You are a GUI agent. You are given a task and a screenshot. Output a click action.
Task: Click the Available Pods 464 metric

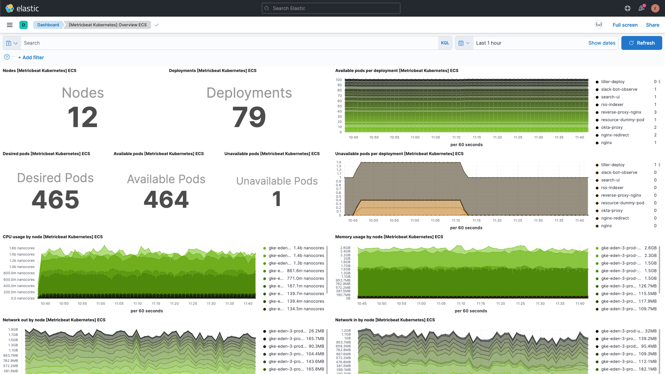[166, 199]
